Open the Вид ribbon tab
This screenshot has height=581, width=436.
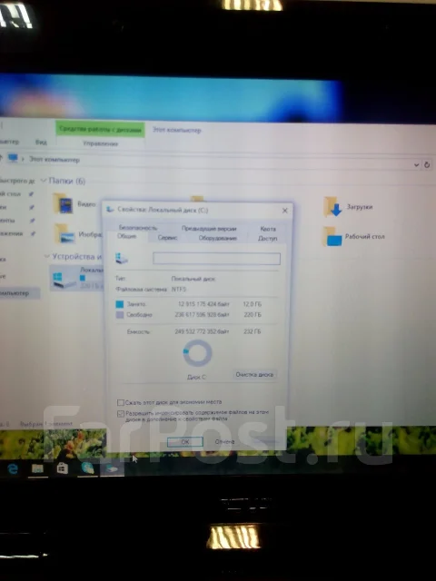[41, 142]
